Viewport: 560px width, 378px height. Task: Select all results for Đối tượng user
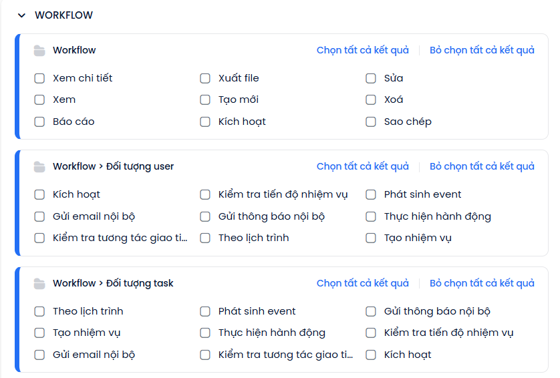coord(362,167)
